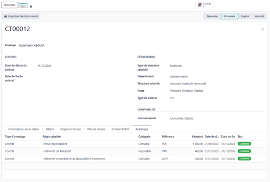Click the Confirmé badge for Indemnité de Transport

click(244, 151)
